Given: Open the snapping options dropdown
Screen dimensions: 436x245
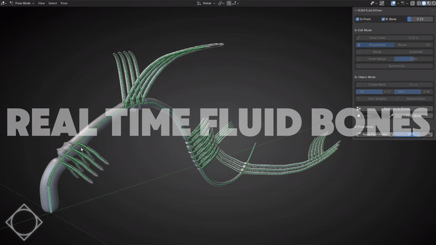Looking at the screenshot, I should pos(235,3).
